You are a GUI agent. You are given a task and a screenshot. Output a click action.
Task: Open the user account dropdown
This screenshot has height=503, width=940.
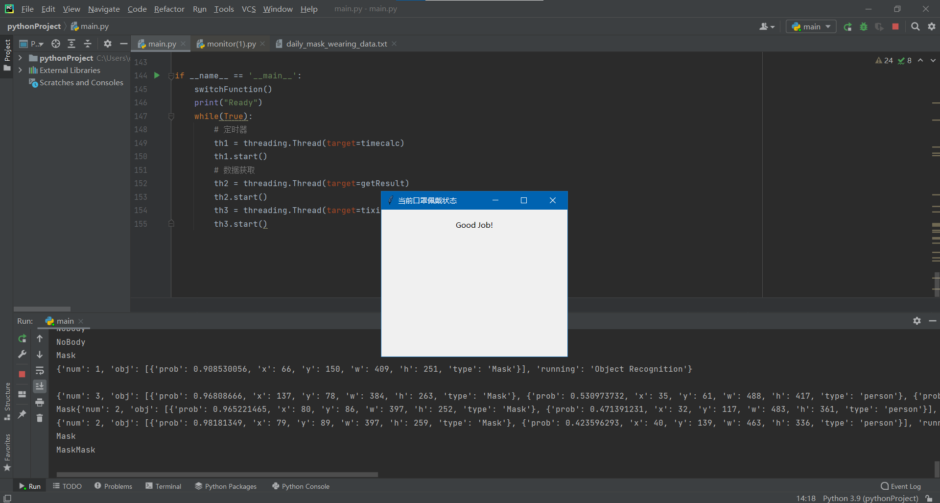click(767, 26)
